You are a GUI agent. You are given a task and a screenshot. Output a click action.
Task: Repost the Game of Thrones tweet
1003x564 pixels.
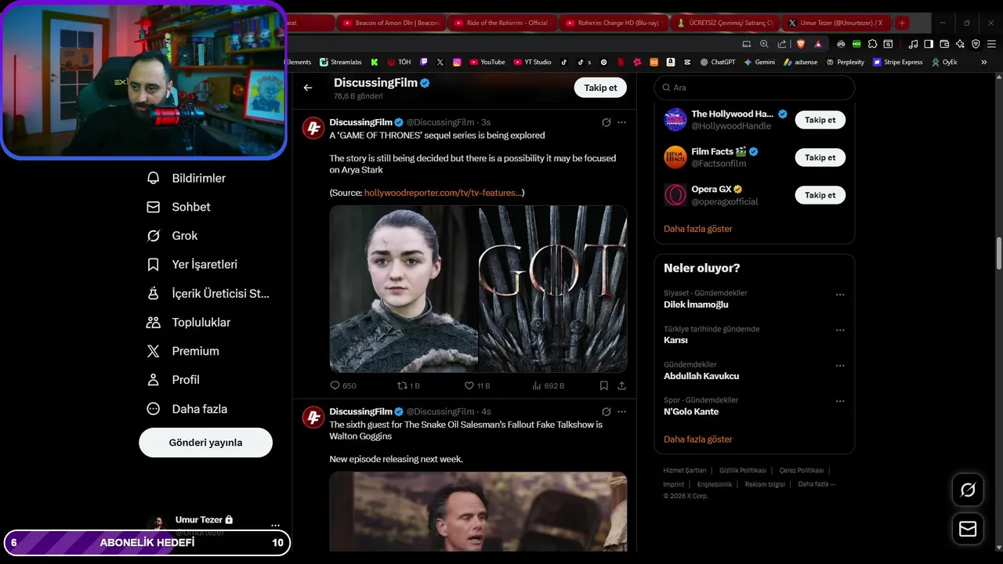point(408,385)
